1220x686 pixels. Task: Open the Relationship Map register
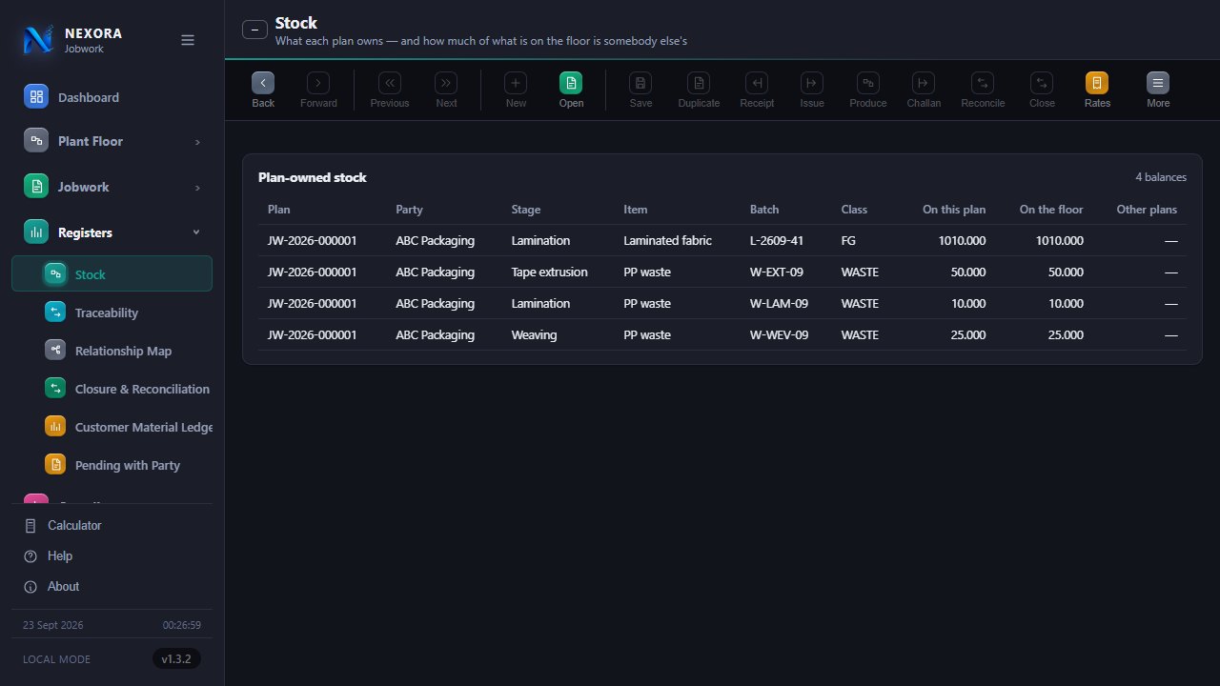click(x=112, y=351)
